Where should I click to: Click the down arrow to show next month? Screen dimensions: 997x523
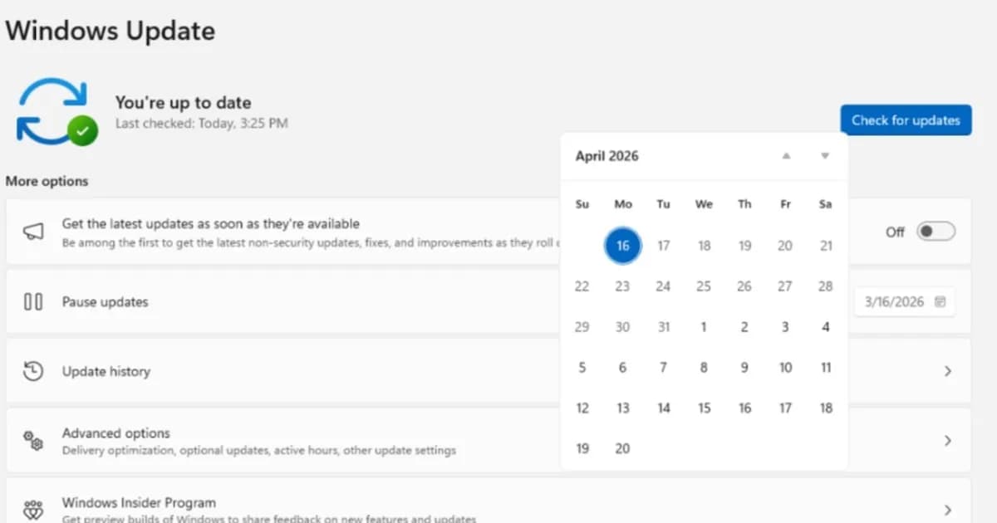point(825,156)
